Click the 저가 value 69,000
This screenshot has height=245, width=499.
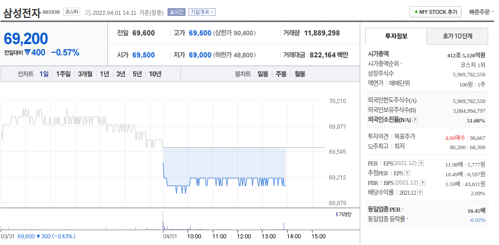pyautogui.click(x=200, y=55)
